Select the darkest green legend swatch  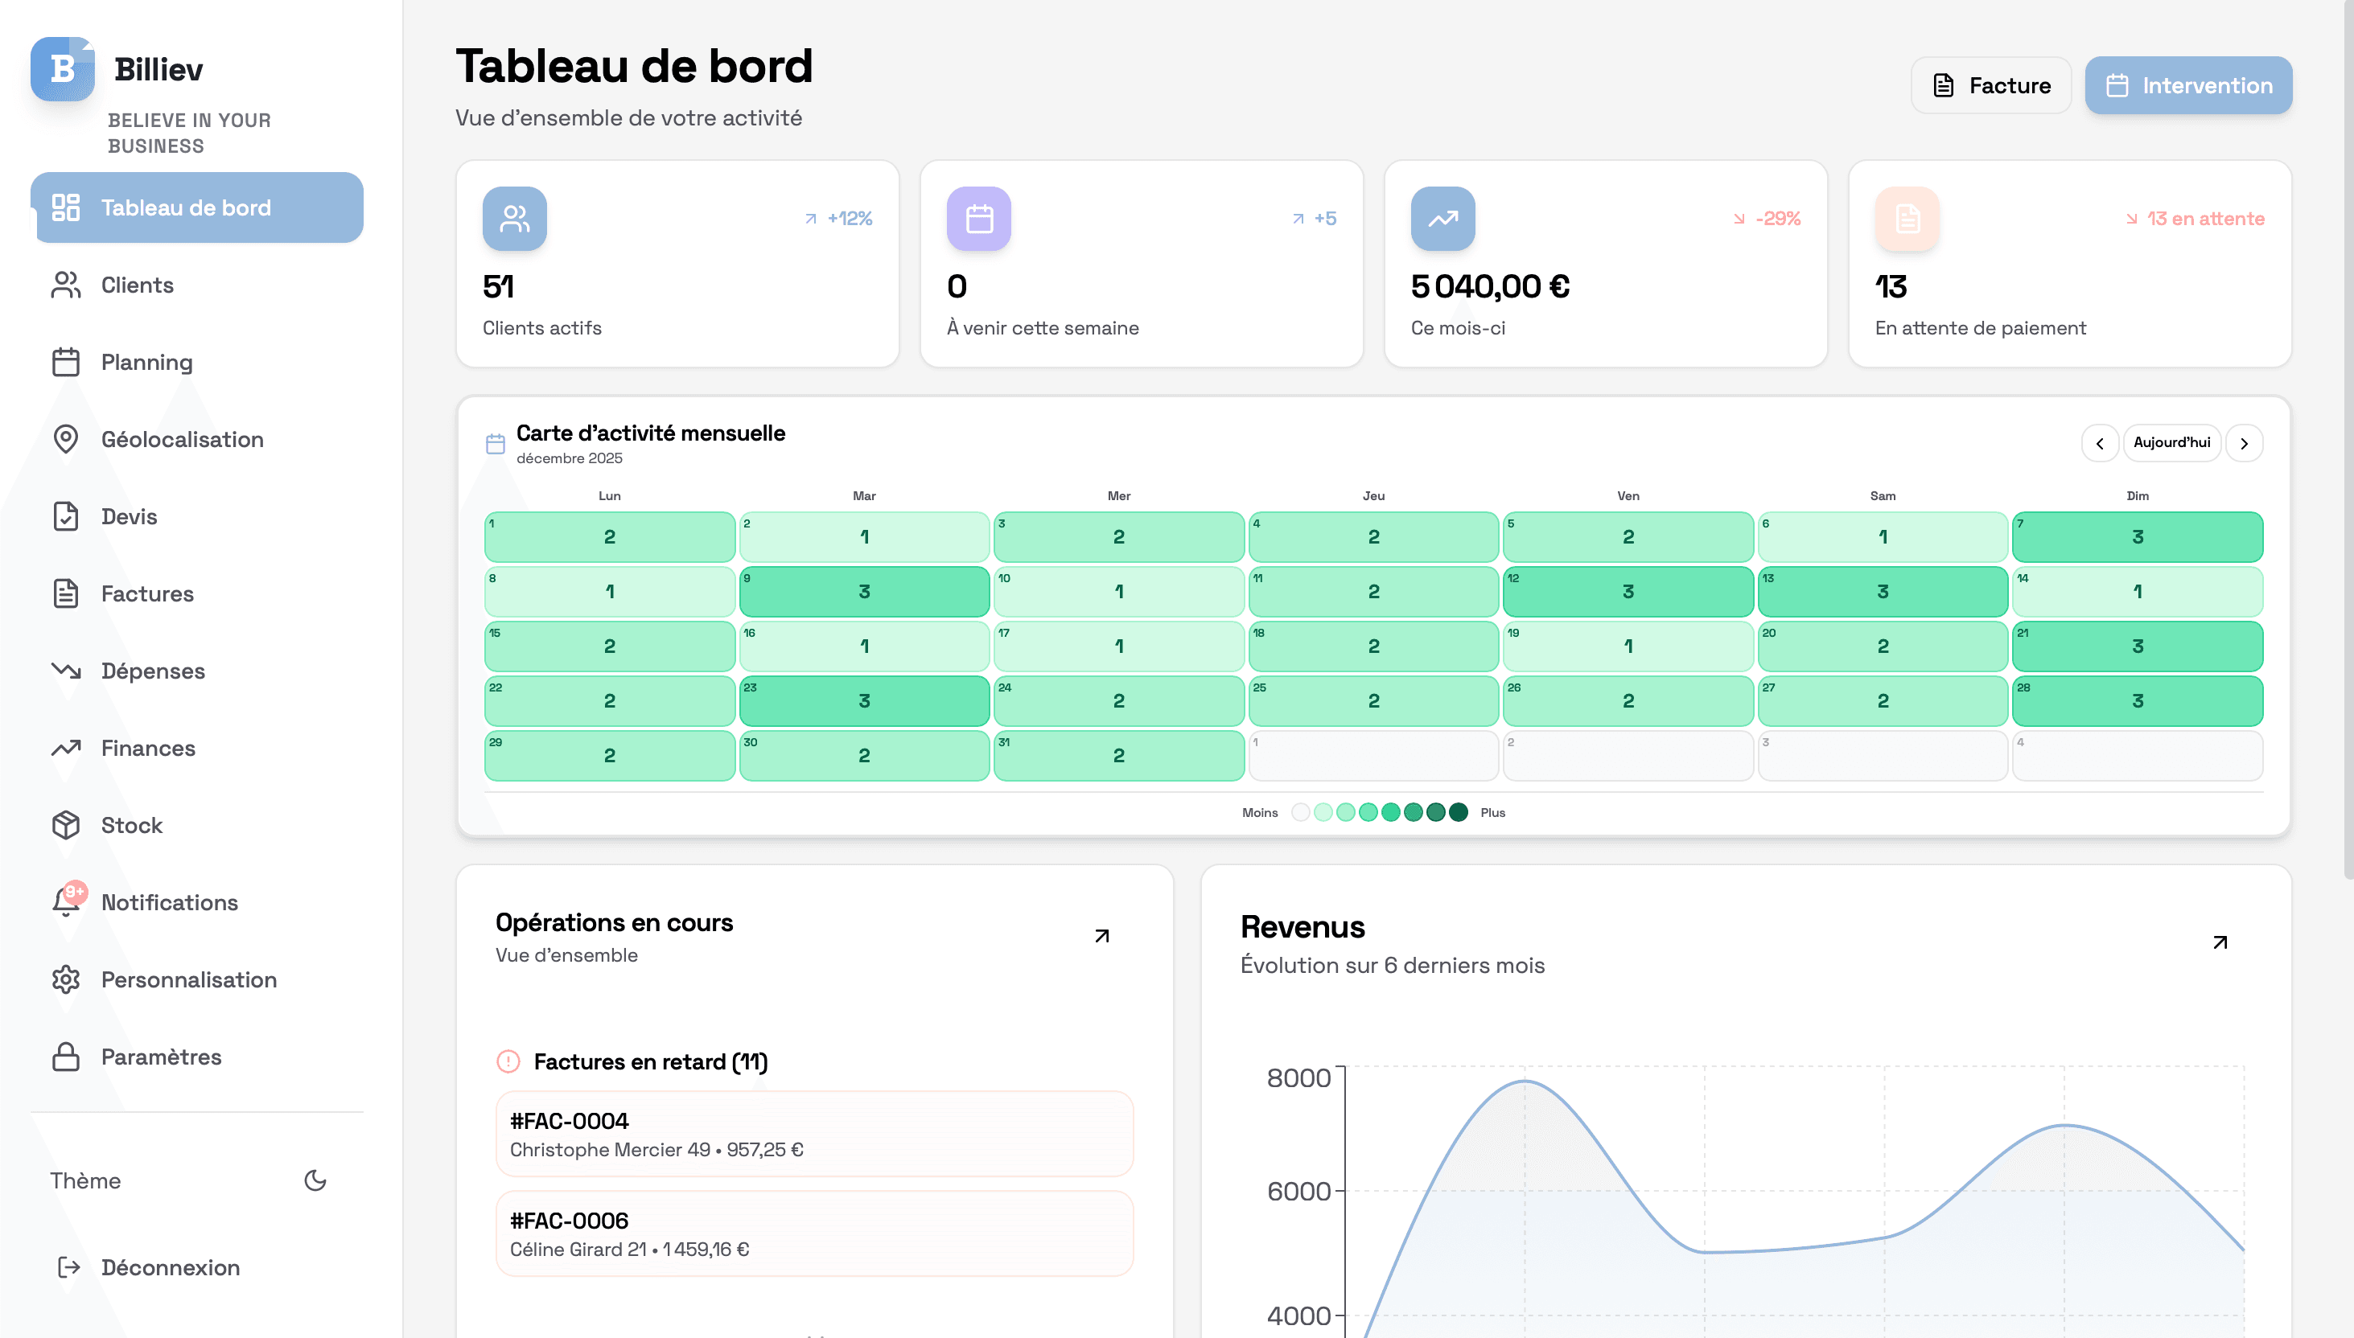[x=1459, y=811]
